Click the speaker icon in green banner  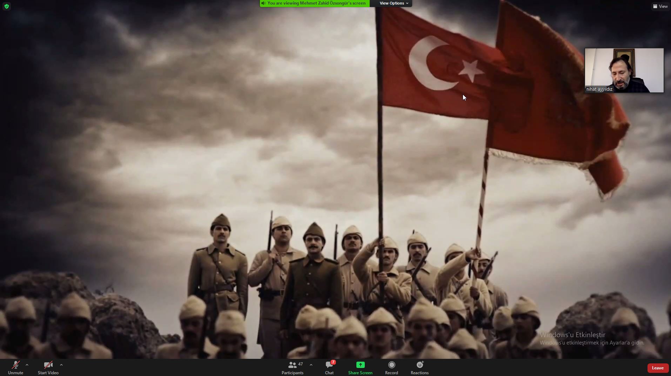click(x=263, y=3)
